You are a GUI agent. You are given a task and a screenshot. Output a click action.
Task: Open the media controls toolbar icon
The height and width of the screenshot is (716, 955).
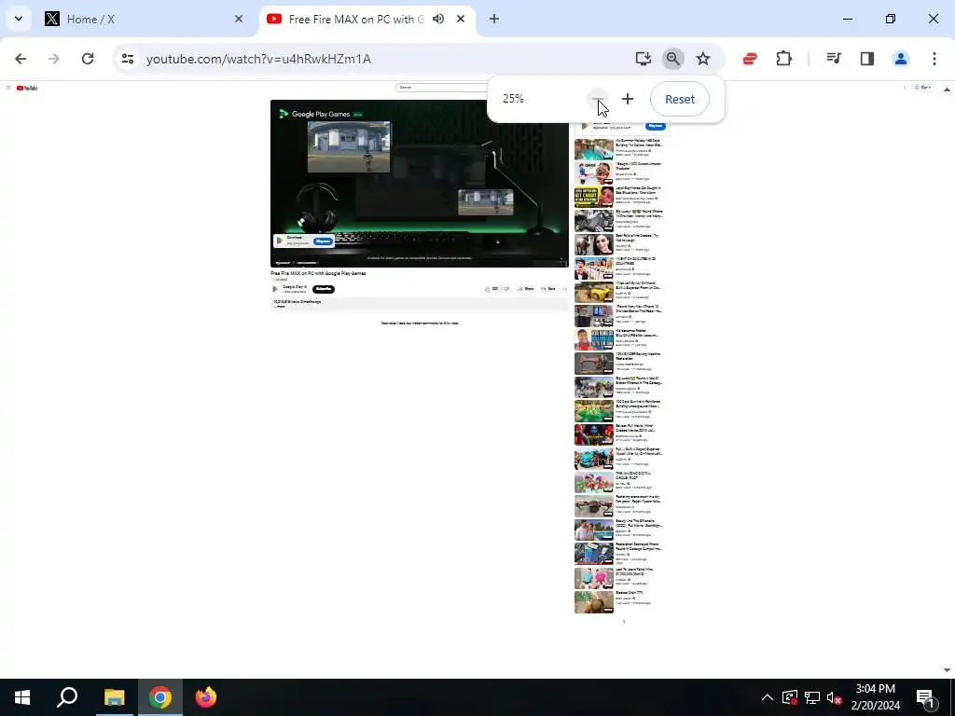tap(834, 59)
